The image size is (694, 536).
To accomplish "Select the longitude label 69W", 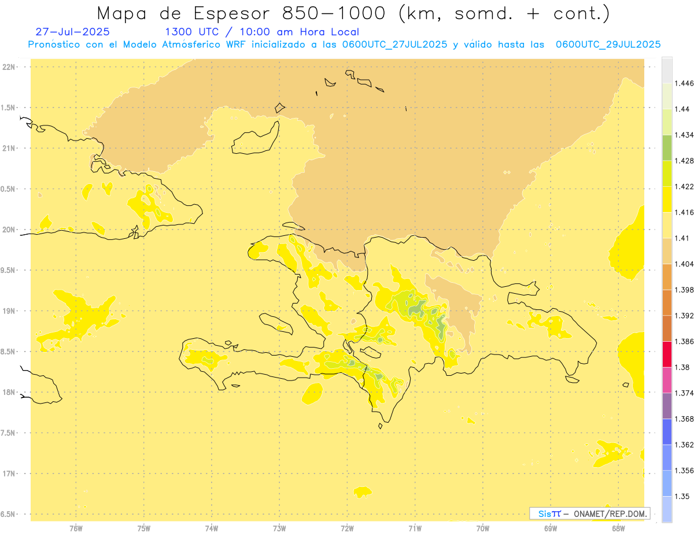I will 551,528.
